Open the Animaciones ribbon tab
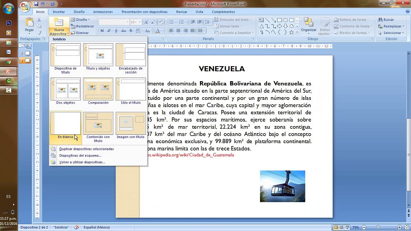Viewport: 411px width, 231px height. point(103,12)
